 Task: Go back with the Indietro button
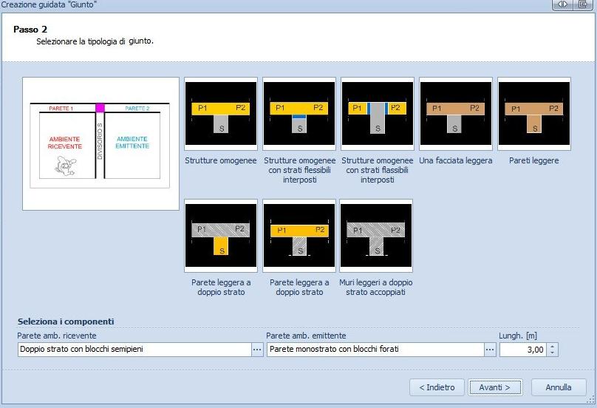(437, 387)
